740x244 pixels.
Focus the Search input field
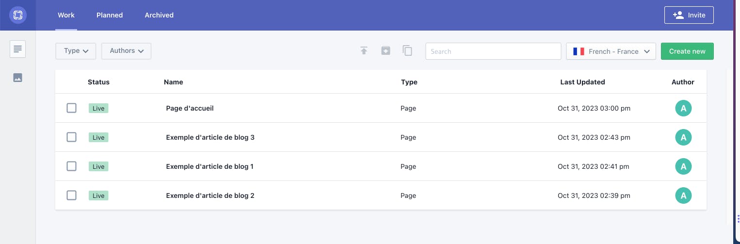pyautogui.click(x=493, y=51)
